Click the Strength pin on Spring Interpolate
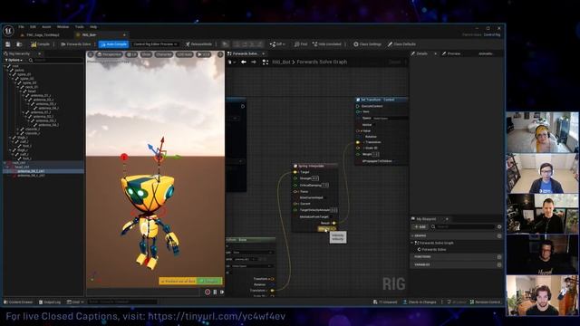This screenshot has height=326, width=580. pos(295,178)
